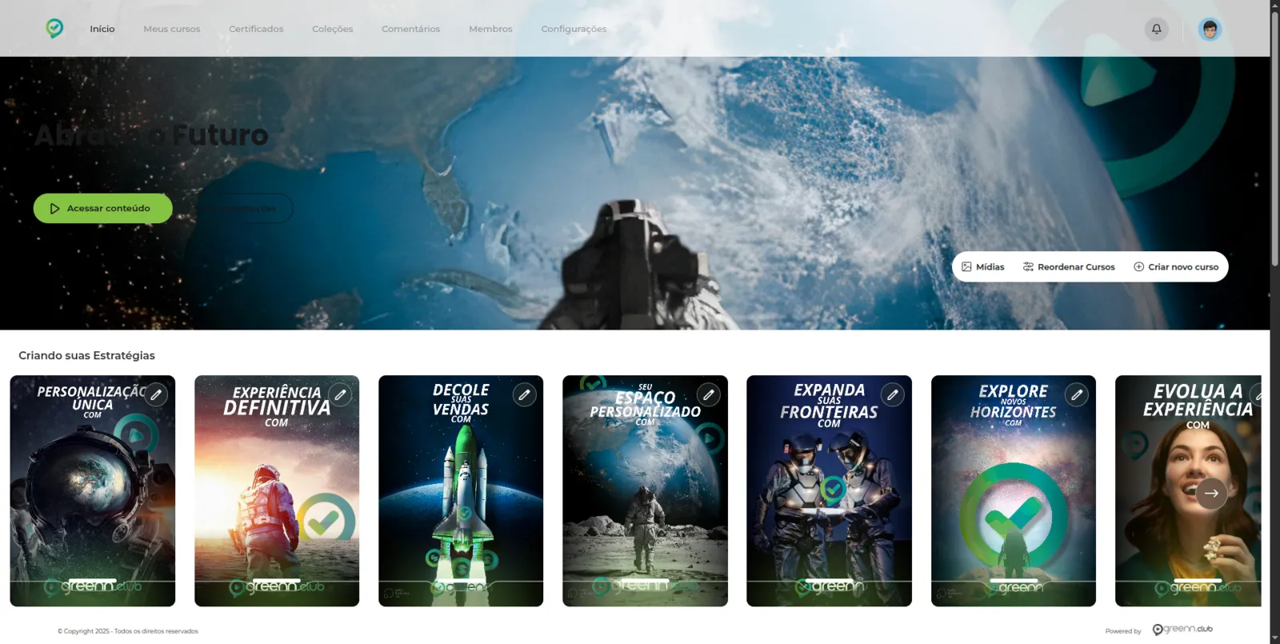1280x644 pixels.
Task: Open the Configurações menu item
Action: click(x=574, y=29)
